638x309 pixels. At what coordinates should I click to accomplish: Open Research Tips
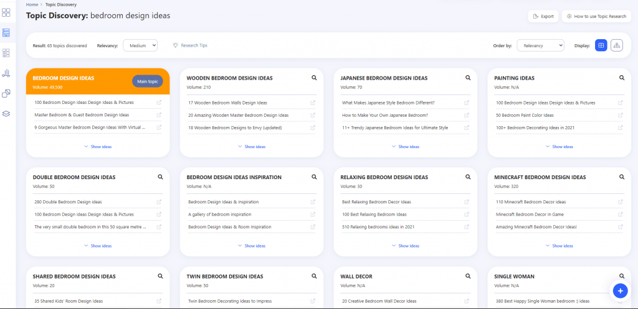tap(190, 45)
